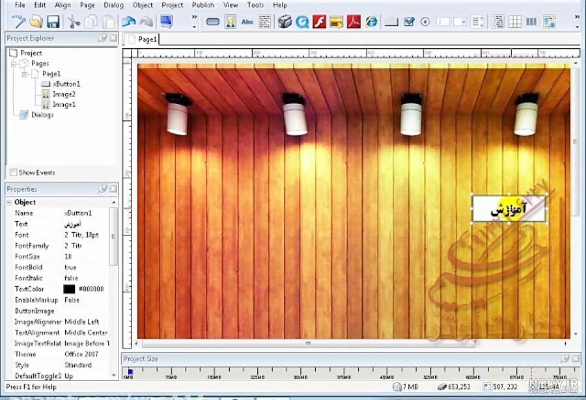Close the Project Explorer panel
This screenshot has width=586, height=400.
[113, 38]
